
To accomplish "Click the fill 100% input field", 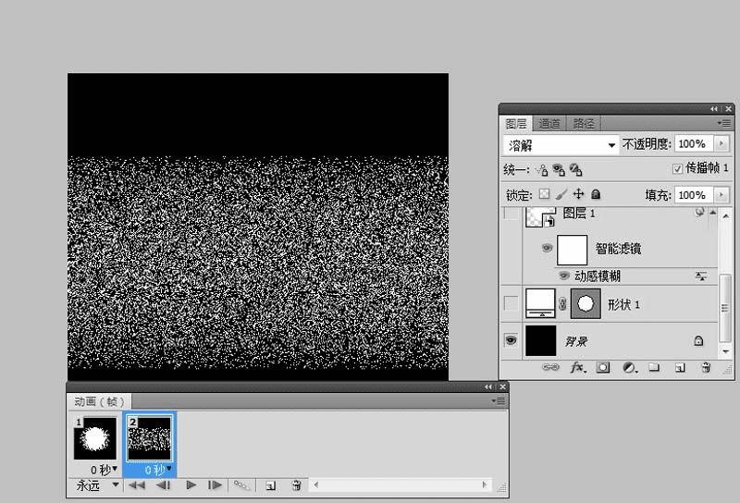I will (x=693, y=195).
